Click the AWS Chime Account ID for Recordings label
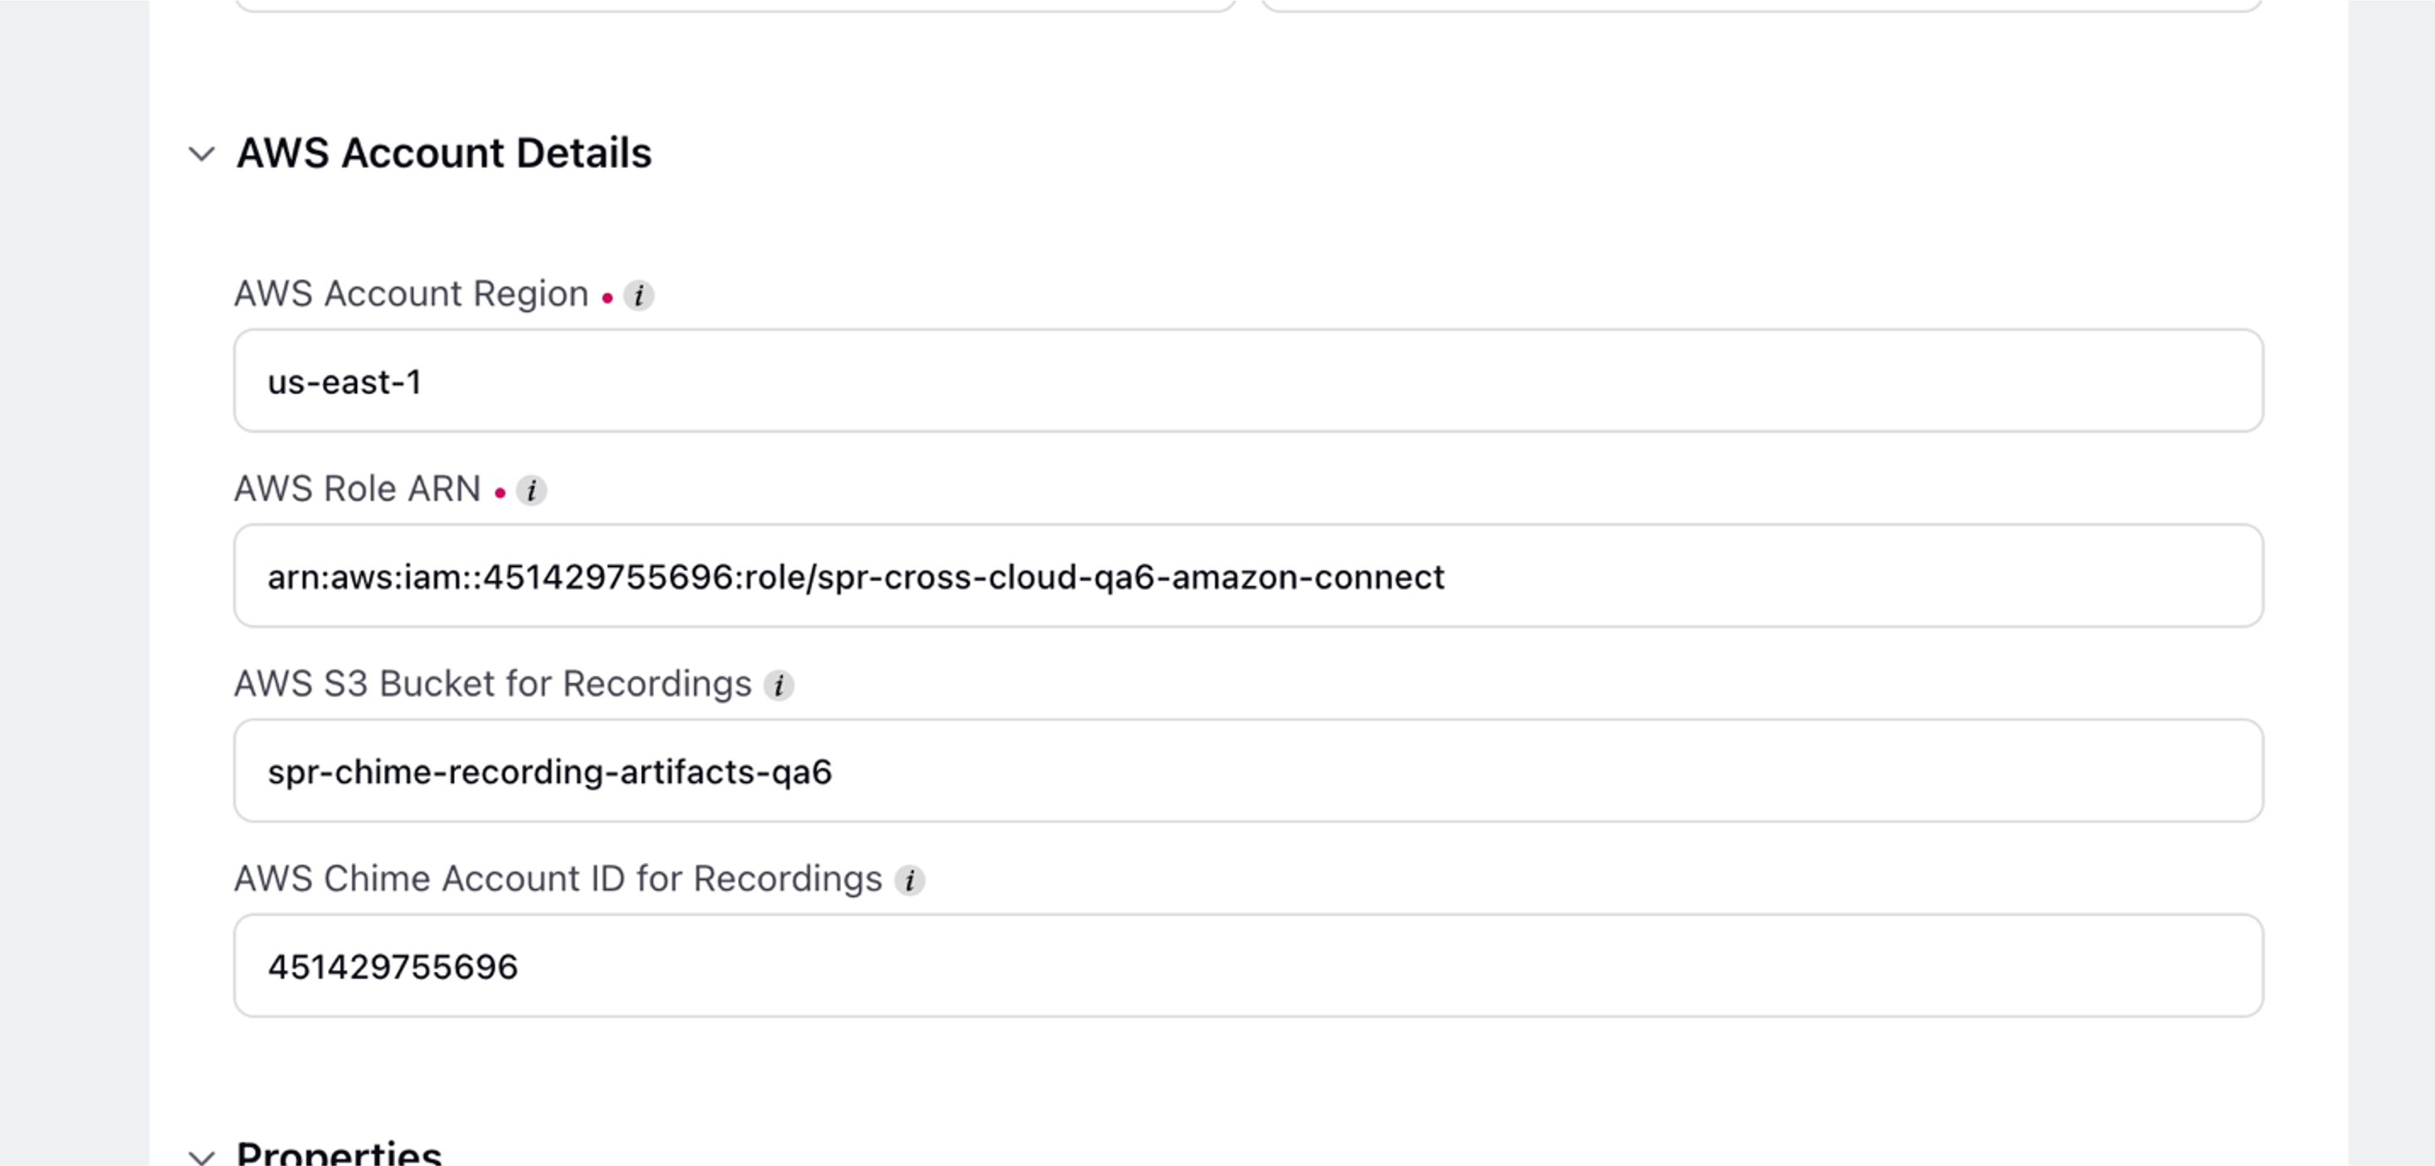The height and width of the screenshot is (1166, 2435). click(x=558, y=878)
